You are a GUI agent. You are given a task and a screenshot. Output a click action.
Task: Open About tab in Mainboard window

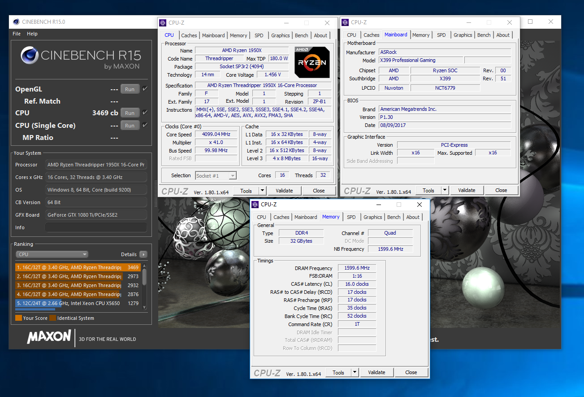click(x=503, y=35)
